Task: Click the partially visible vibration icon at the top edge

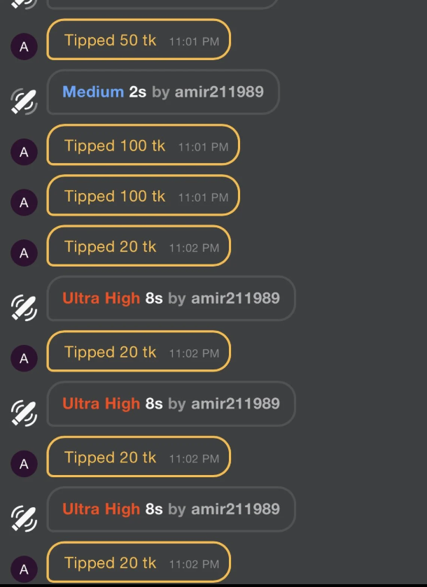Action: [x=24, y=3]
